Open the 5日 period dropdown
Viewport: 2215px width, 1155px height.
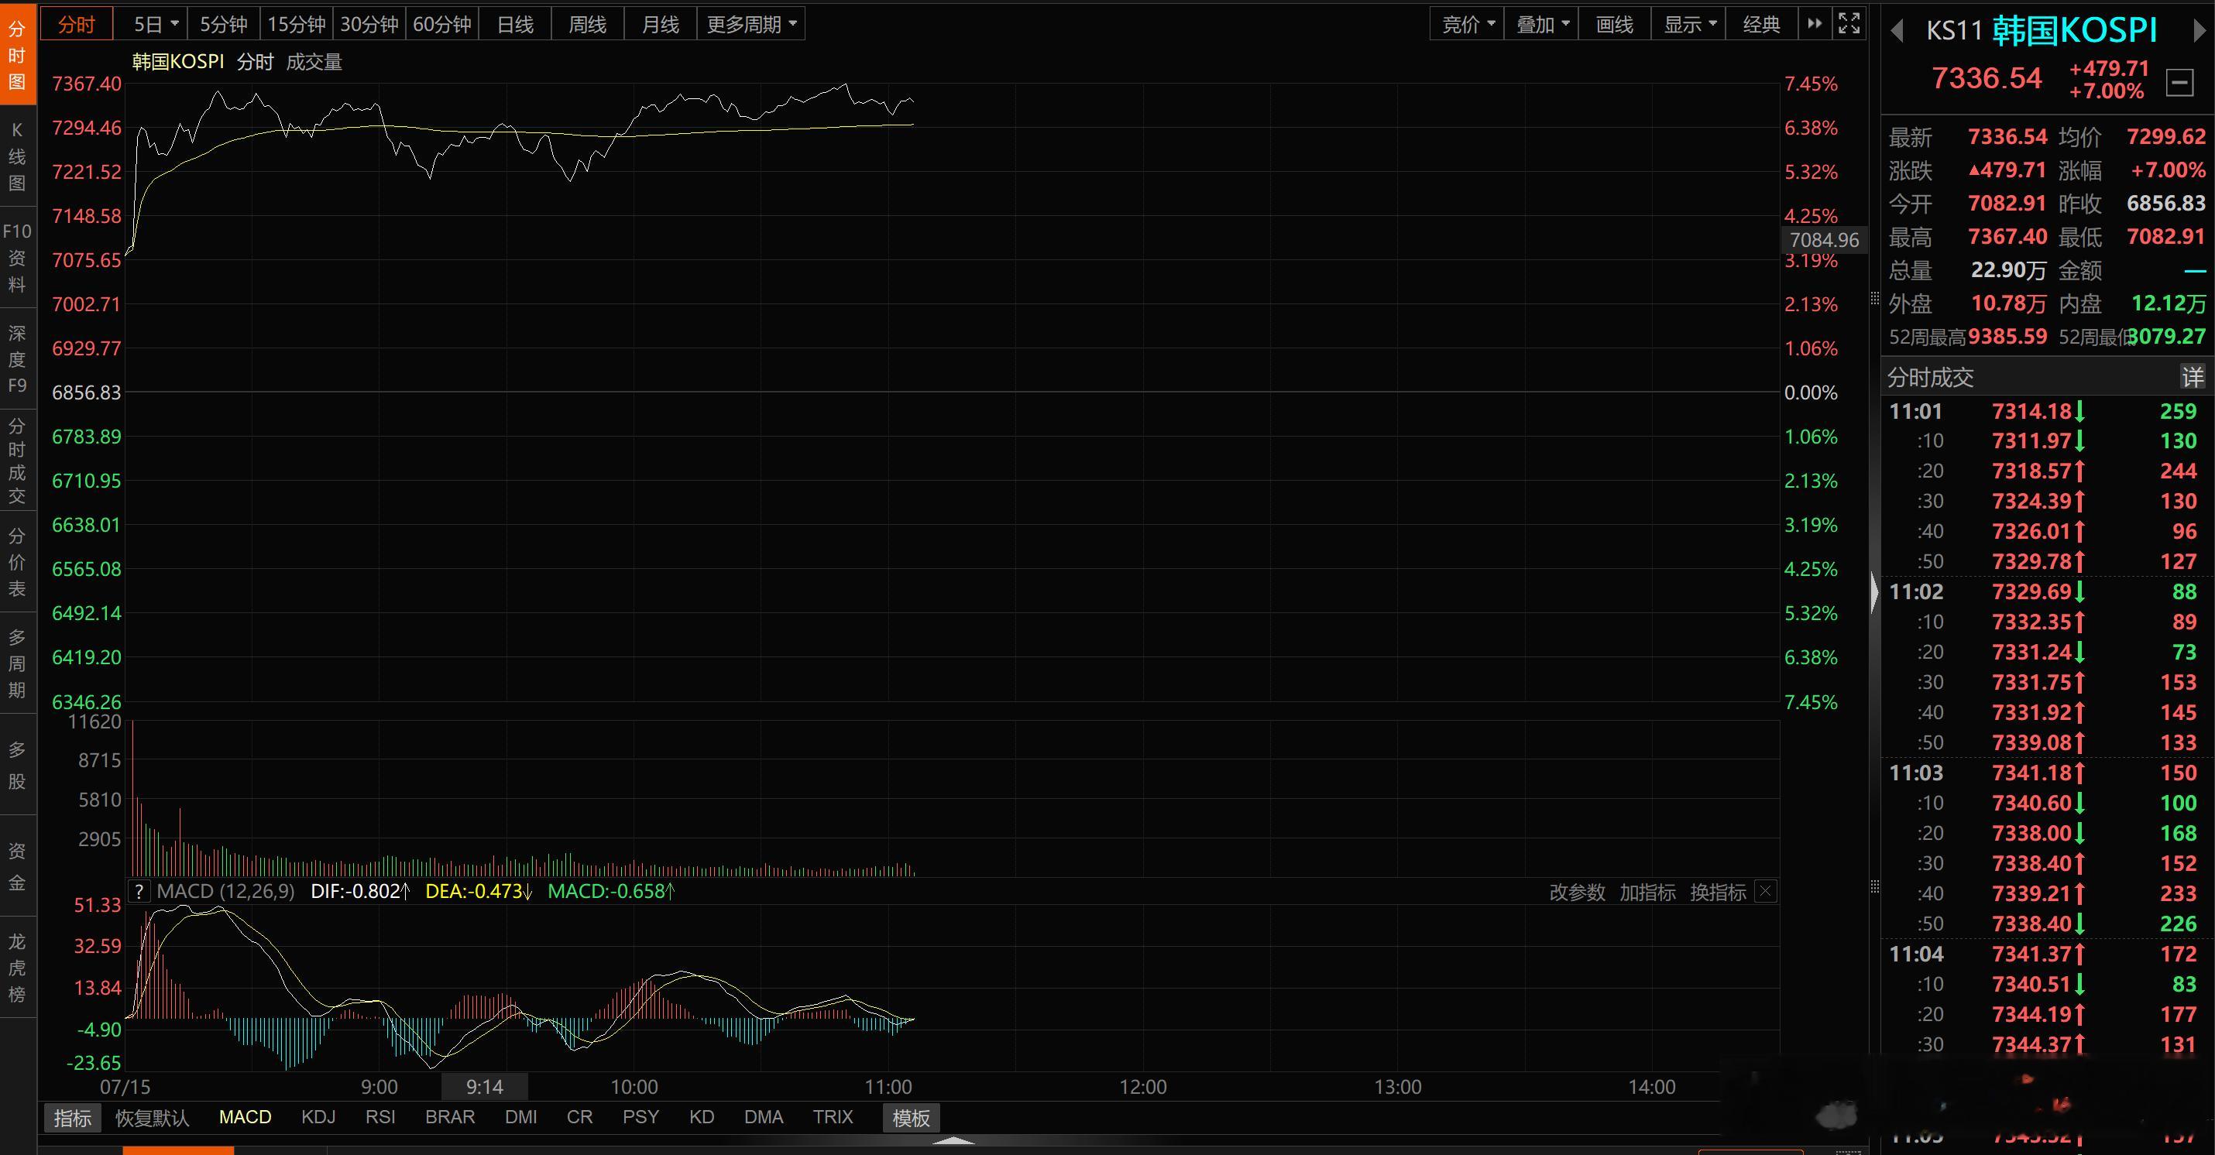(150, 24)
